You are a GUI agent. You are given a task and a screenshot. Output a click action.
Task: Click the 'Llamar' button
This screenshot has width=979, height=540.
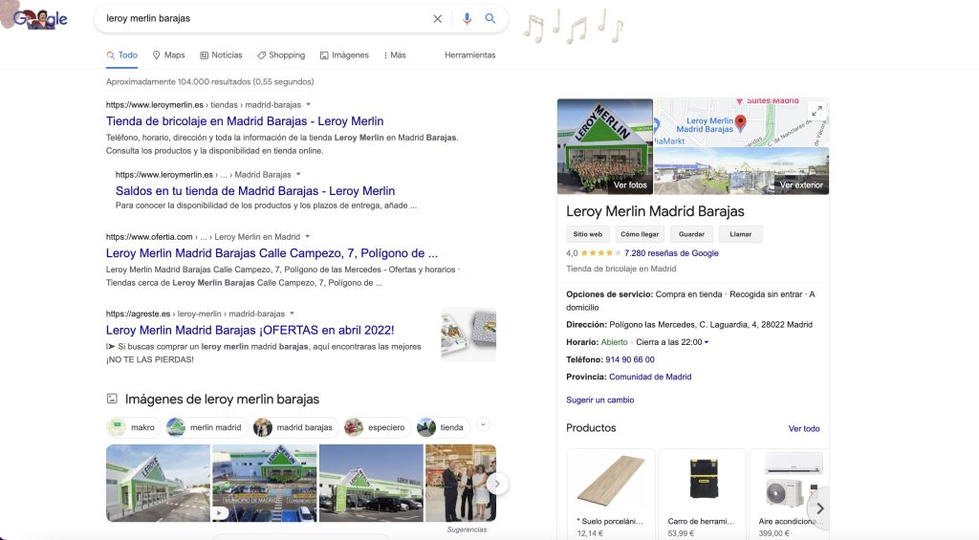tap(741, 234)
